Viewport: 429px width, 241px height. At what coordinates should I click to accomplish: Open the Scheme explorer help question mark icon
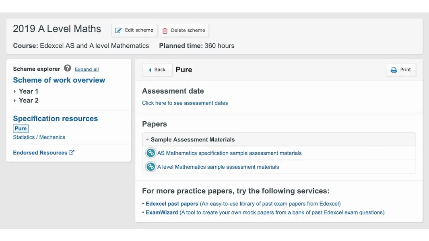tap(67, 68)
